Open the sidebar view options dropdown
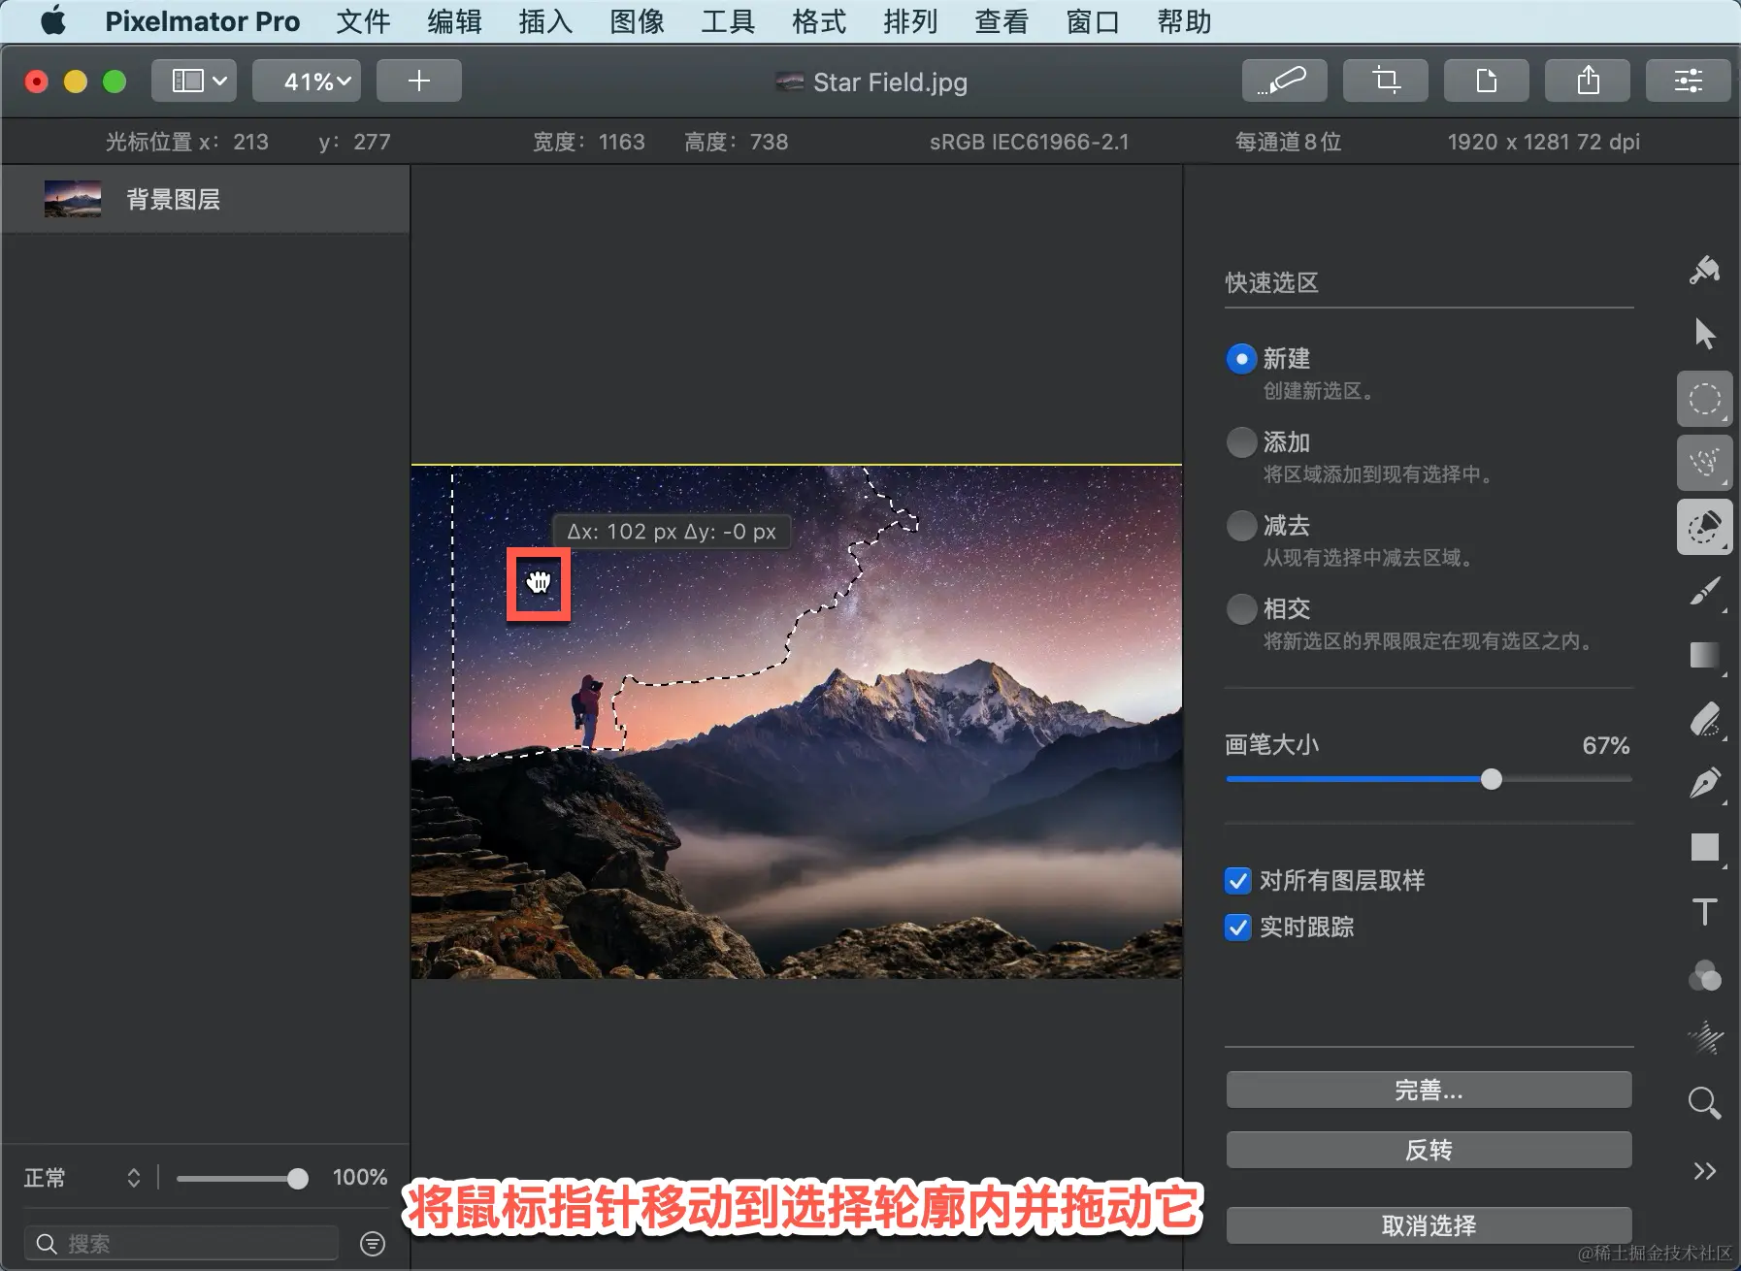Image resolution: width=1741 pixels, height=1271 pixels. [x=194, y=81]
